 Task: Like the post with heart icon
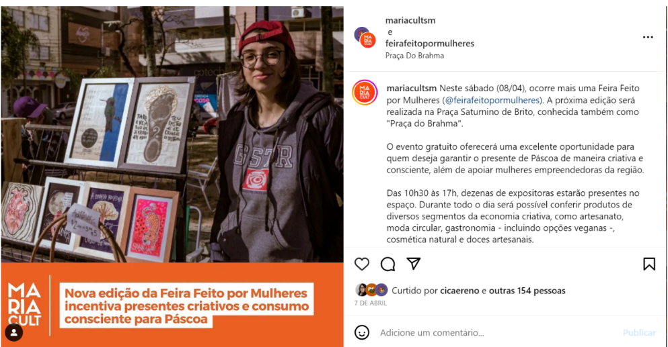[362, 264]
